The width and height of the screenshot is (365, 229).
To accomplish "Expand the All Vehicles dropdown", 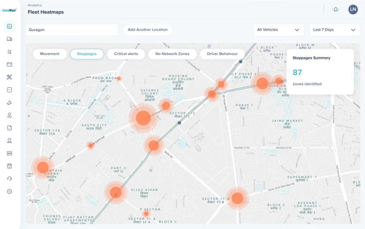I will tap(278, 30).
